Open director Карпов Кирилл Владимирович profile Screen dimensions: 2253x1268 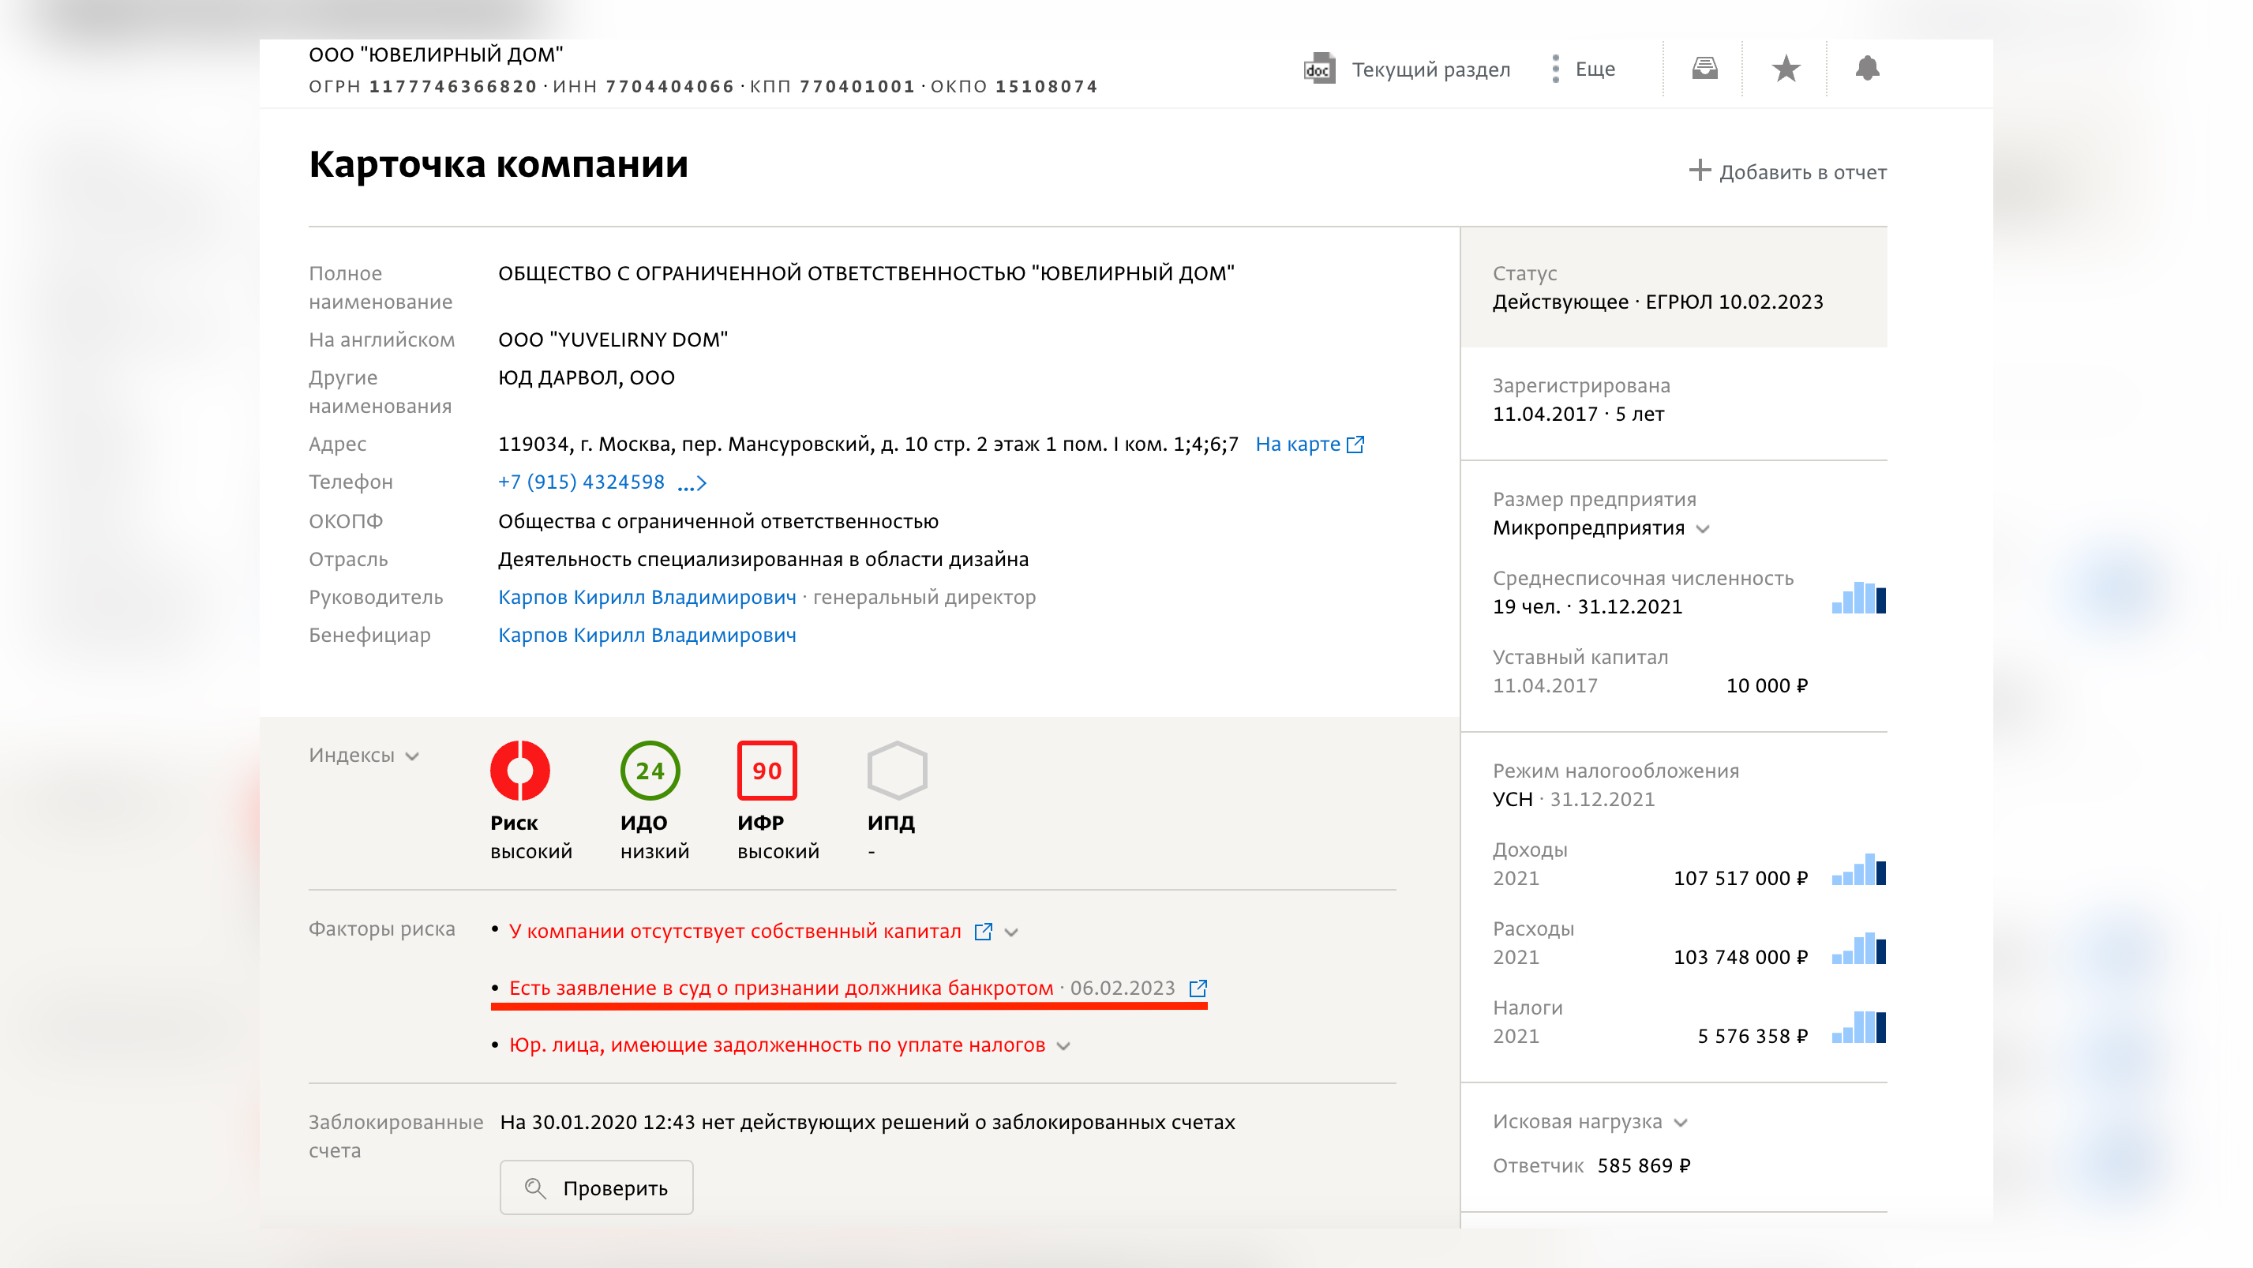(x=647, y=597)
